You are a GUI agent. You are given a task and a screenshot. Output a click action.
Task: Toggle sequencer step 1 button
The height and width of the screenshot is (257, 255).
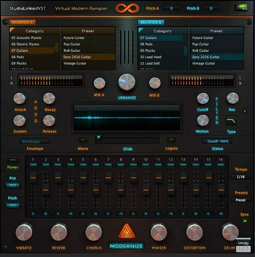pyautogui.click(x=33, y=165)
